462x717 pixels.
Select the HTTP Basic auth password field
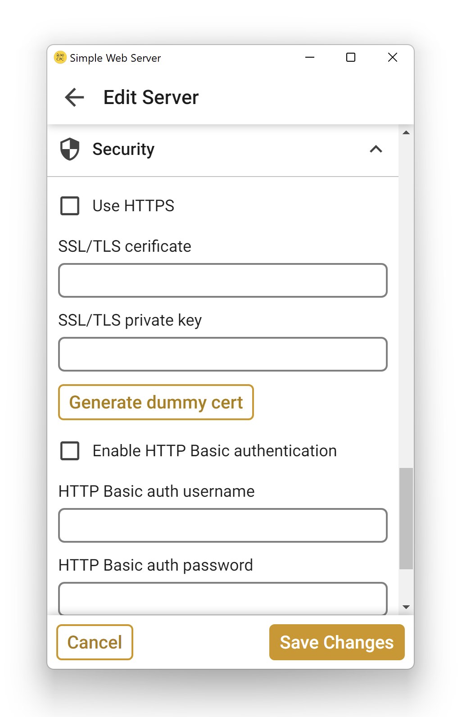click(223, 598)
